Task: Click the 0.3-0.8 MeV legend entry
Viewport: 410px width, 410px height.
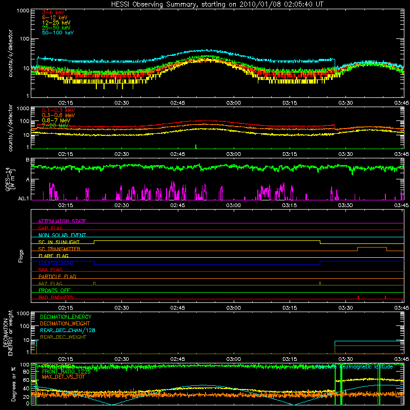Action: pos(58,115)
